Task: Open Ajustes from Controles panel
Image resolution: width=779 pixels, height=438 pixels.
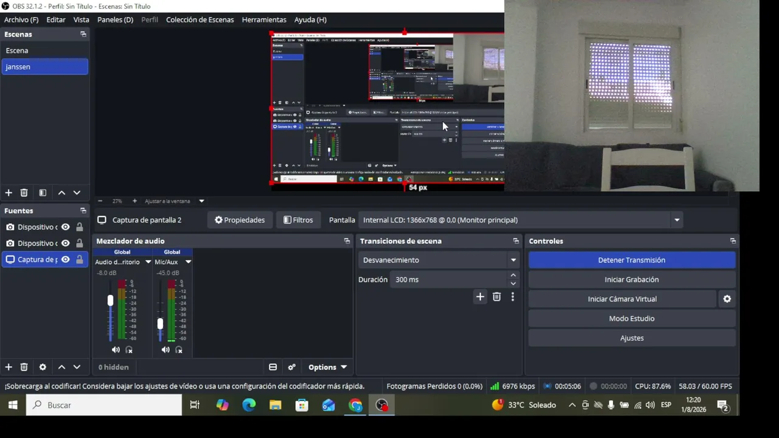Action: click(x=632, y=338)
